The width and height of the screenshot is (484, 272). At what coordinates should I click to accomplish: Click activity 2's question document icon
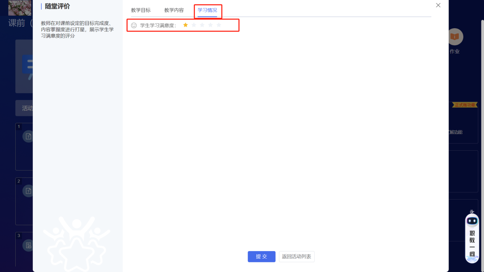coord(28,191)
